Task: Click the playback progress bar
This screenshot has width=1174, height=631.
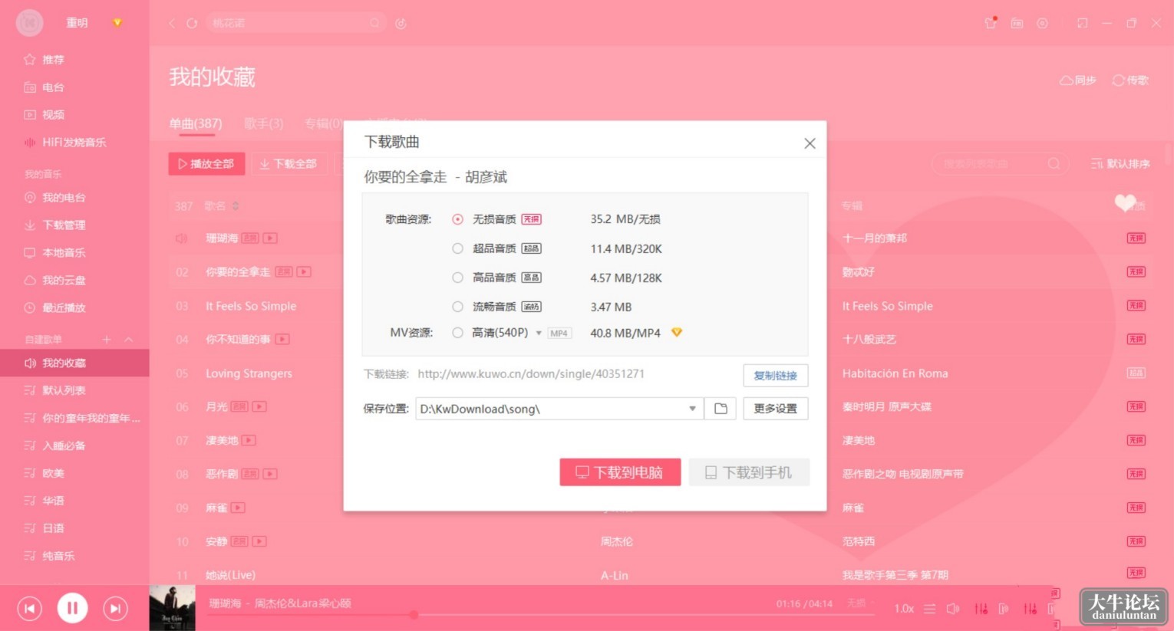Action: pyautogui.click(x=541, y=615)
